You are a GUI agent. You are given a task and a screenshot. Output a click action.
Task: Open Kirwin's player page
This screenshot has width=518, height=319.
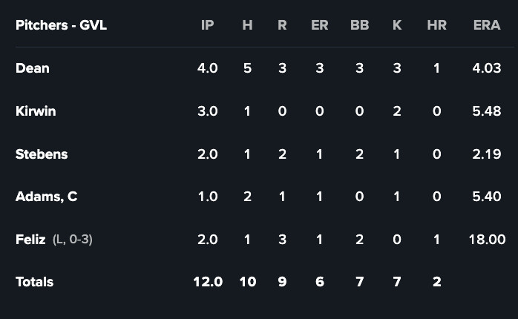[x=36, y=111]
